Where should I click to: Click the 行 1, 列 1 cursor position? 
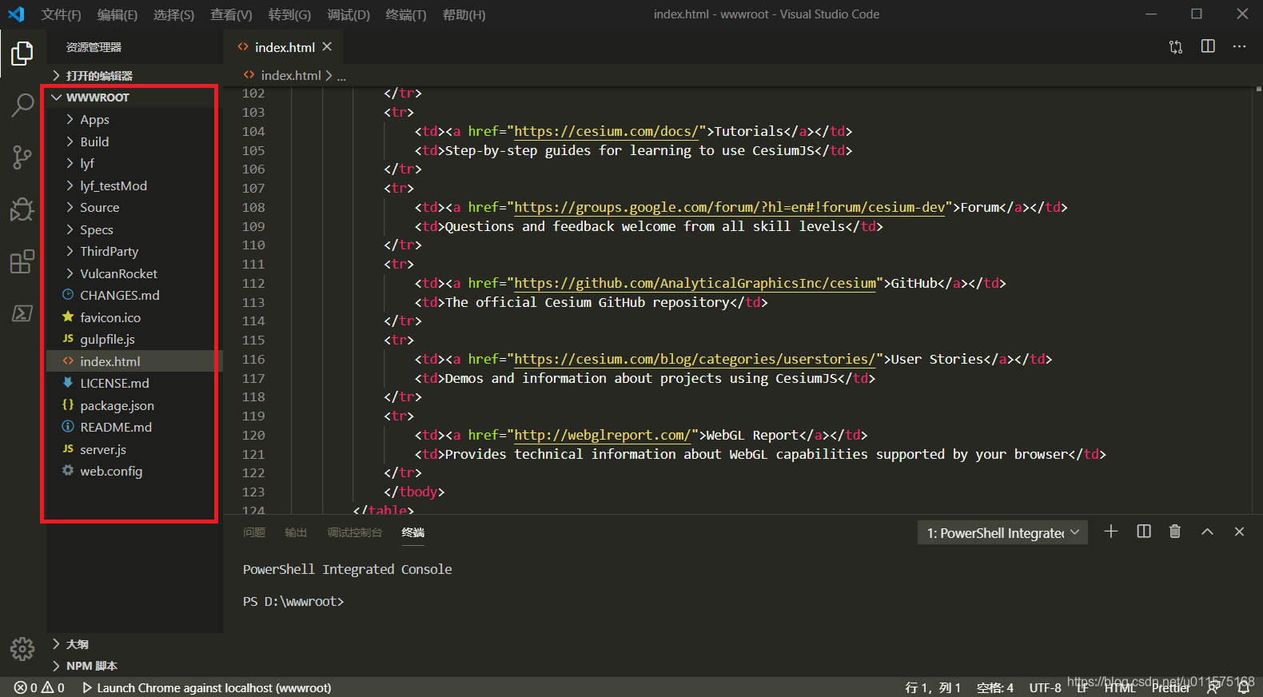(x=933, y=687)
